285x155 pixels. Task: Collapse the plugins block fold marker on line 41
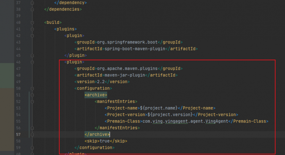(x=32, y=29)
